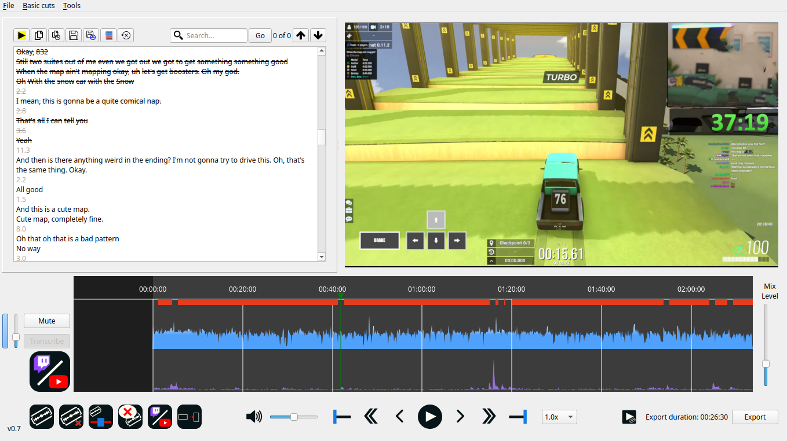Image resolution: width=787 pixels, height=441 pixels.
Task: Click the fast forward double chevron
Action: (489, 417)
